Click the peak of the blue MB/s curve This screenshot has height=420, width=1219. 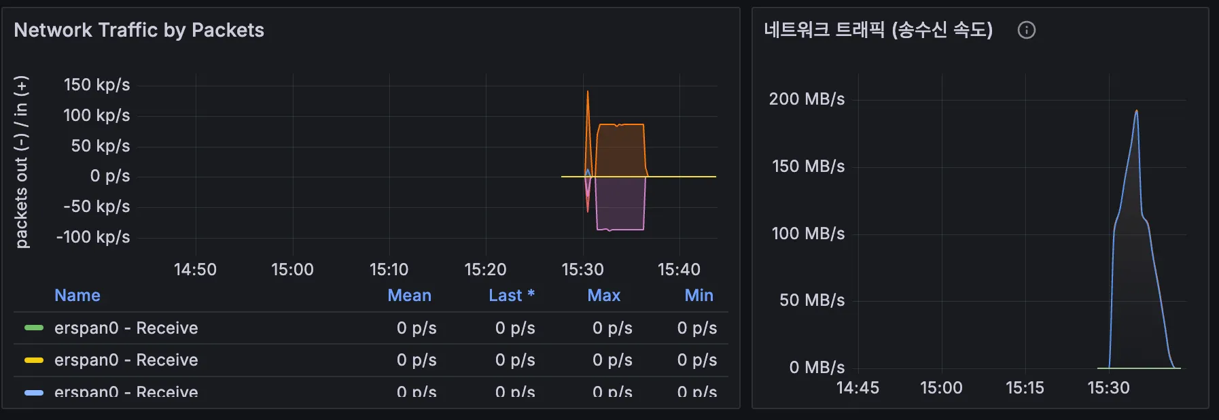1136,111
